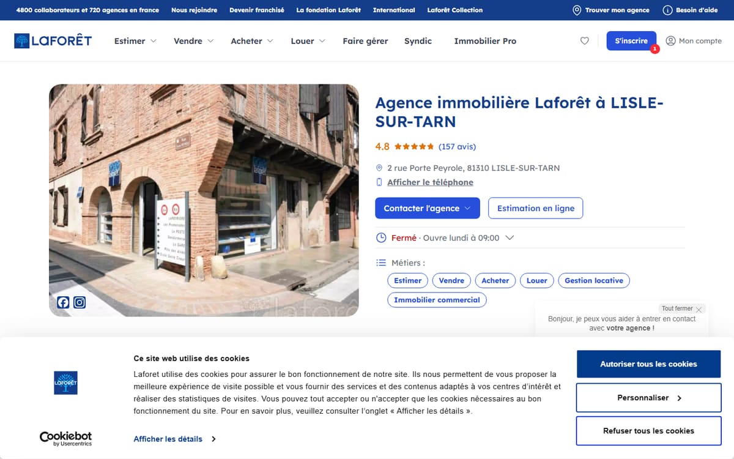The image size is (734, 459).
Task: Click Afficher le téléphone link
Action: coord(430,182)
